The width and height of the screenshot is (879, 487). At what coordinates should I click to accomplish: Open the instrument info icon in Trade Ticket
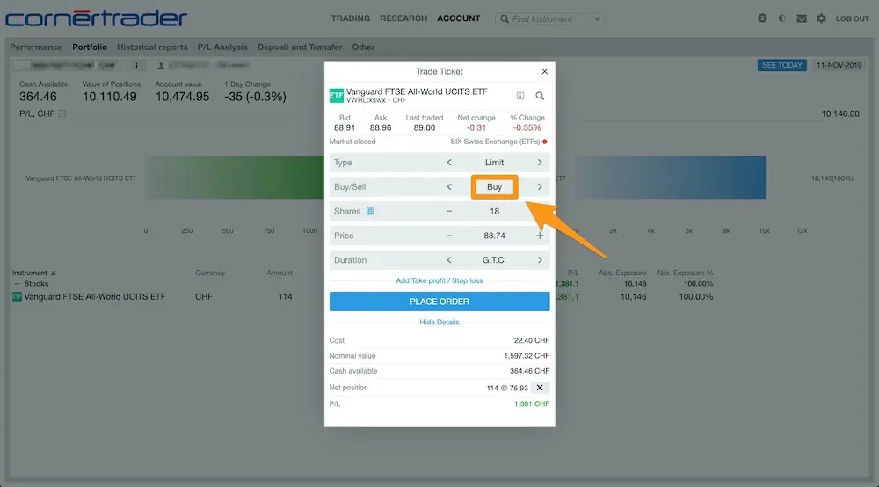click(x=520, y=96)
